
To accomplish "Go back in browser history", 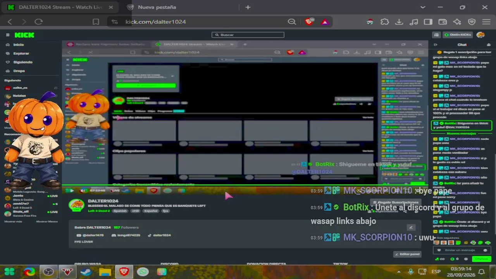I will 10,22.
